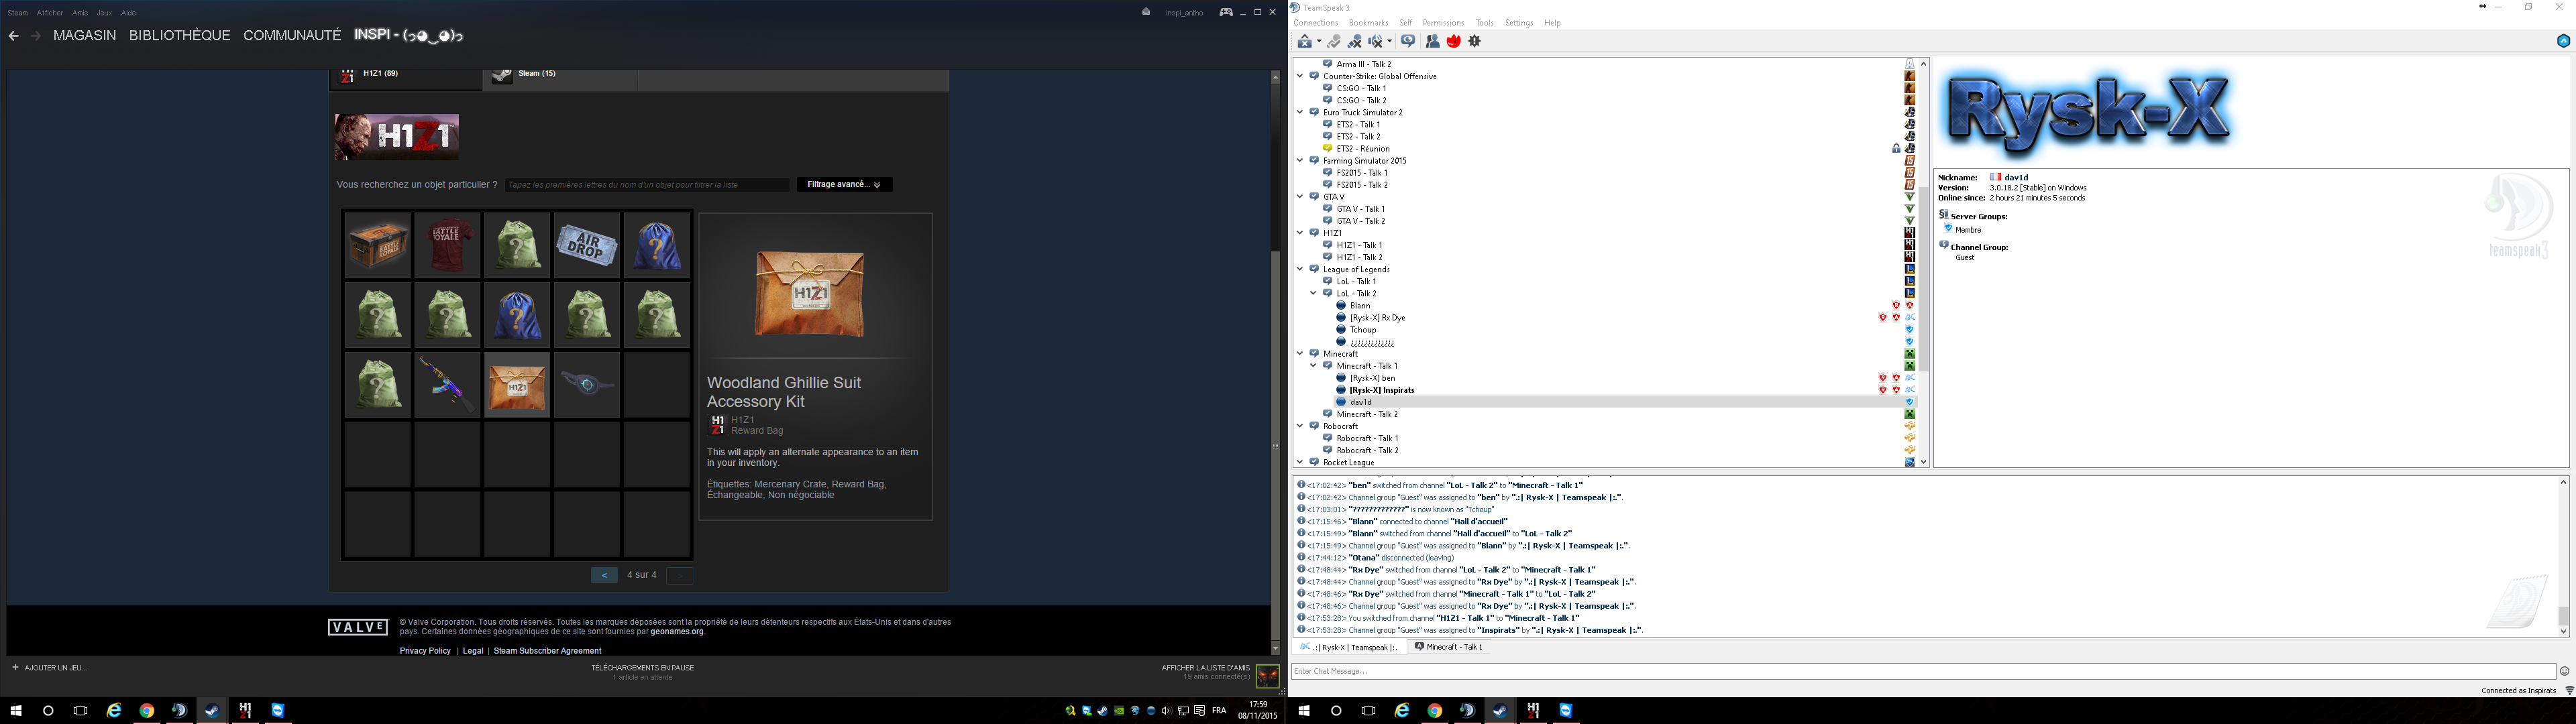The width and height of the screenshot is (2576, 724).
Task: Focus the Enter Chat Message field
Action: [x=1923, y=671]
